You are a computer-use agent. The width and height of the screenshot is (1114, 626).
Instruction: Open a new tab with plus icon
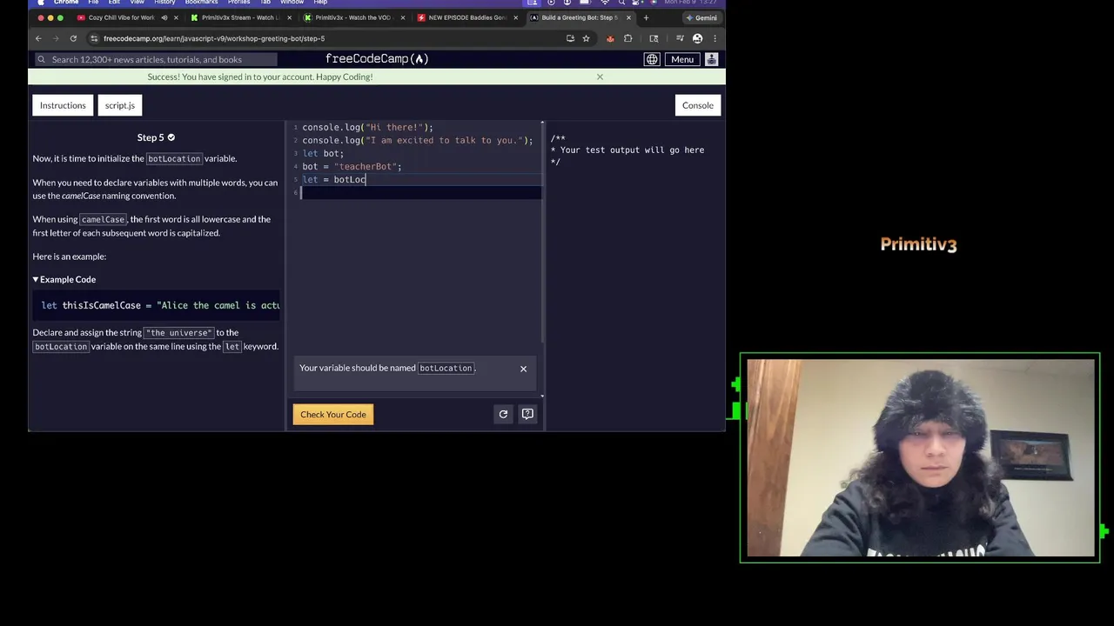click(646, 17)
